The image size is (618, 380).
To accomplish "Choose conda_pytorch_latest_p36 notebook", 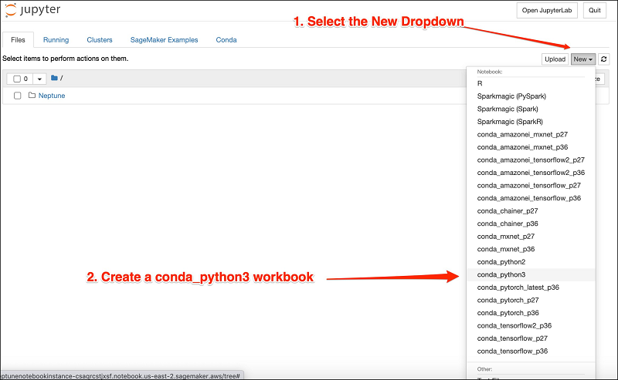I will [531, 288].
